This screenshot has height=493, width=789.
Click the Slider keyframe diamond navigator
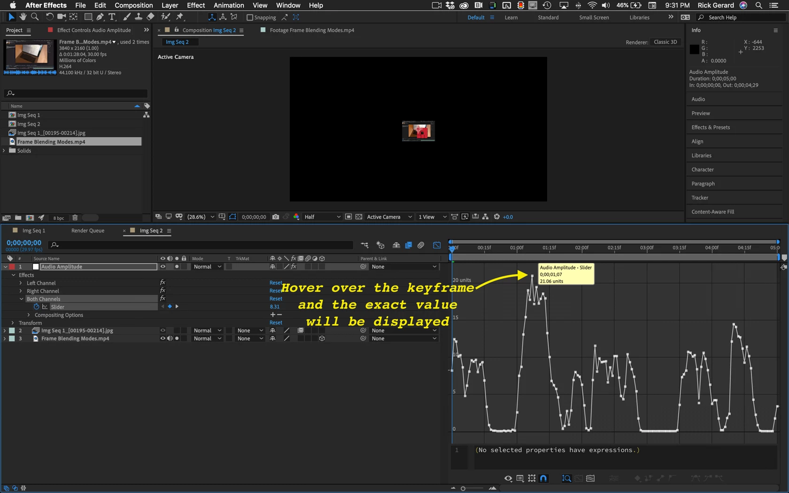[170, 307]
